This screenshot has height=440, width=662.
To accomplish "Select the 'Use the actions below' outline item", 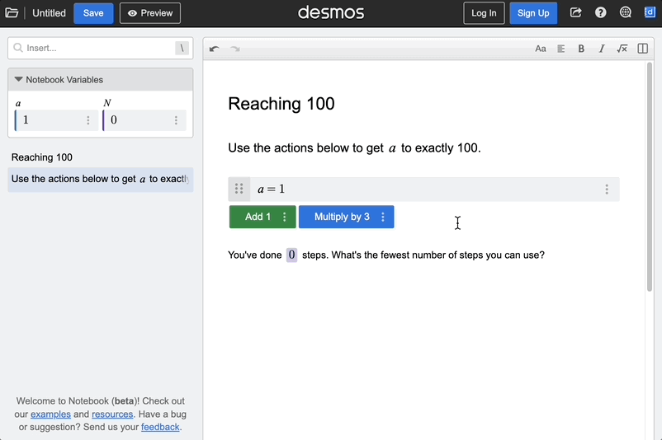I will 101,179.
